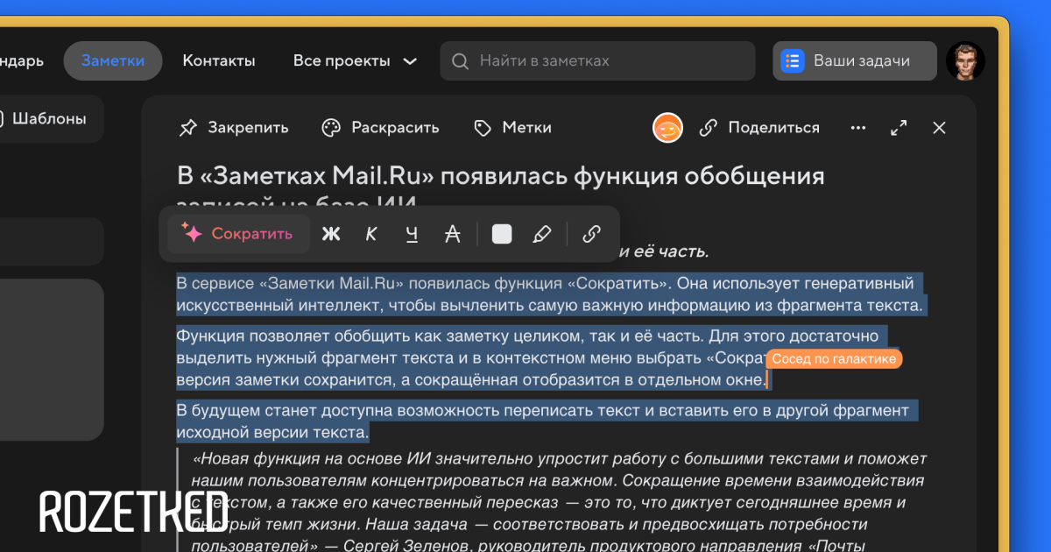Click the Сократить AI summarize button
The image size is (1051, 552).
click(237, 234)
